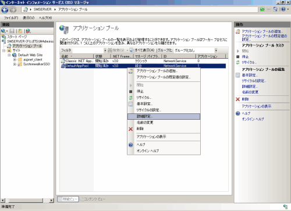Viewport: 291px width, 211px height.
Task: Click the リサイクル recycle icon in context menu
Action: coord(131,98)
